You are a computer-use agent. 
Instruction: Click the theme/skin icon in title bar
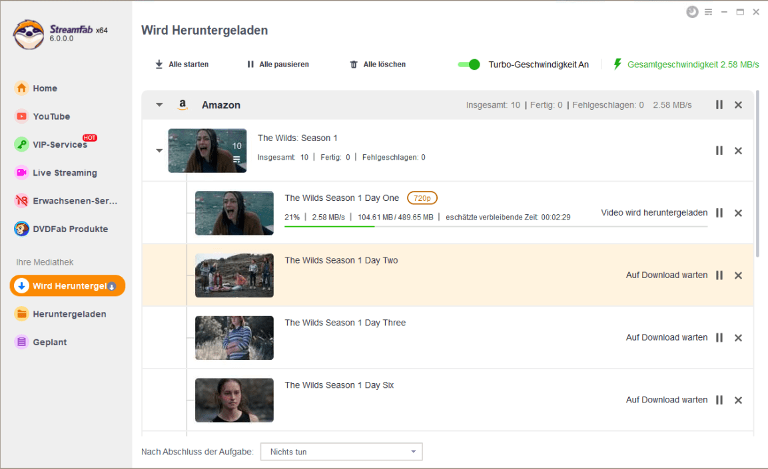(x=692, y=12)
